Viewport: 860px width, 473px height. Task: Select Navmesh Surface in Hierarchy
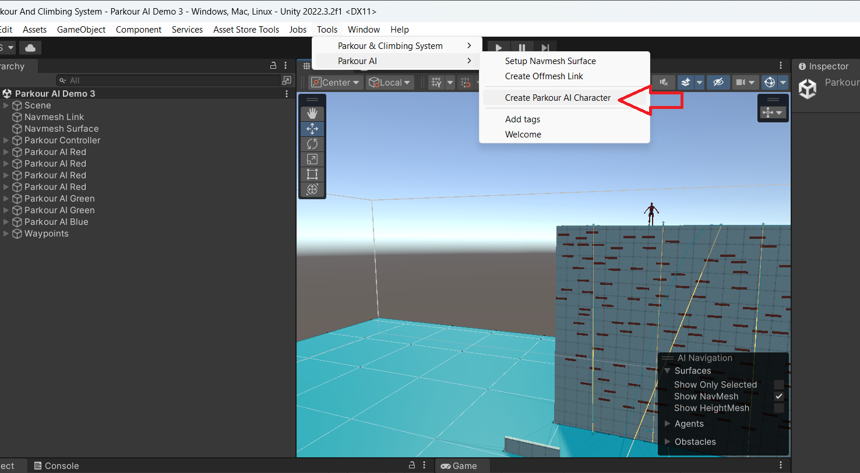[x=61, y=129]
